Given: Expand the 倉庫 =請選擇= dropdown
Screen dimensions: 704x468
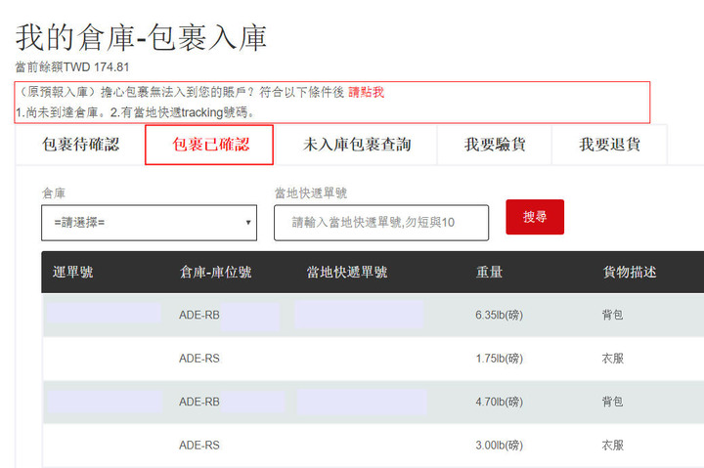Looking at the screenshot, I should [149, 223].
